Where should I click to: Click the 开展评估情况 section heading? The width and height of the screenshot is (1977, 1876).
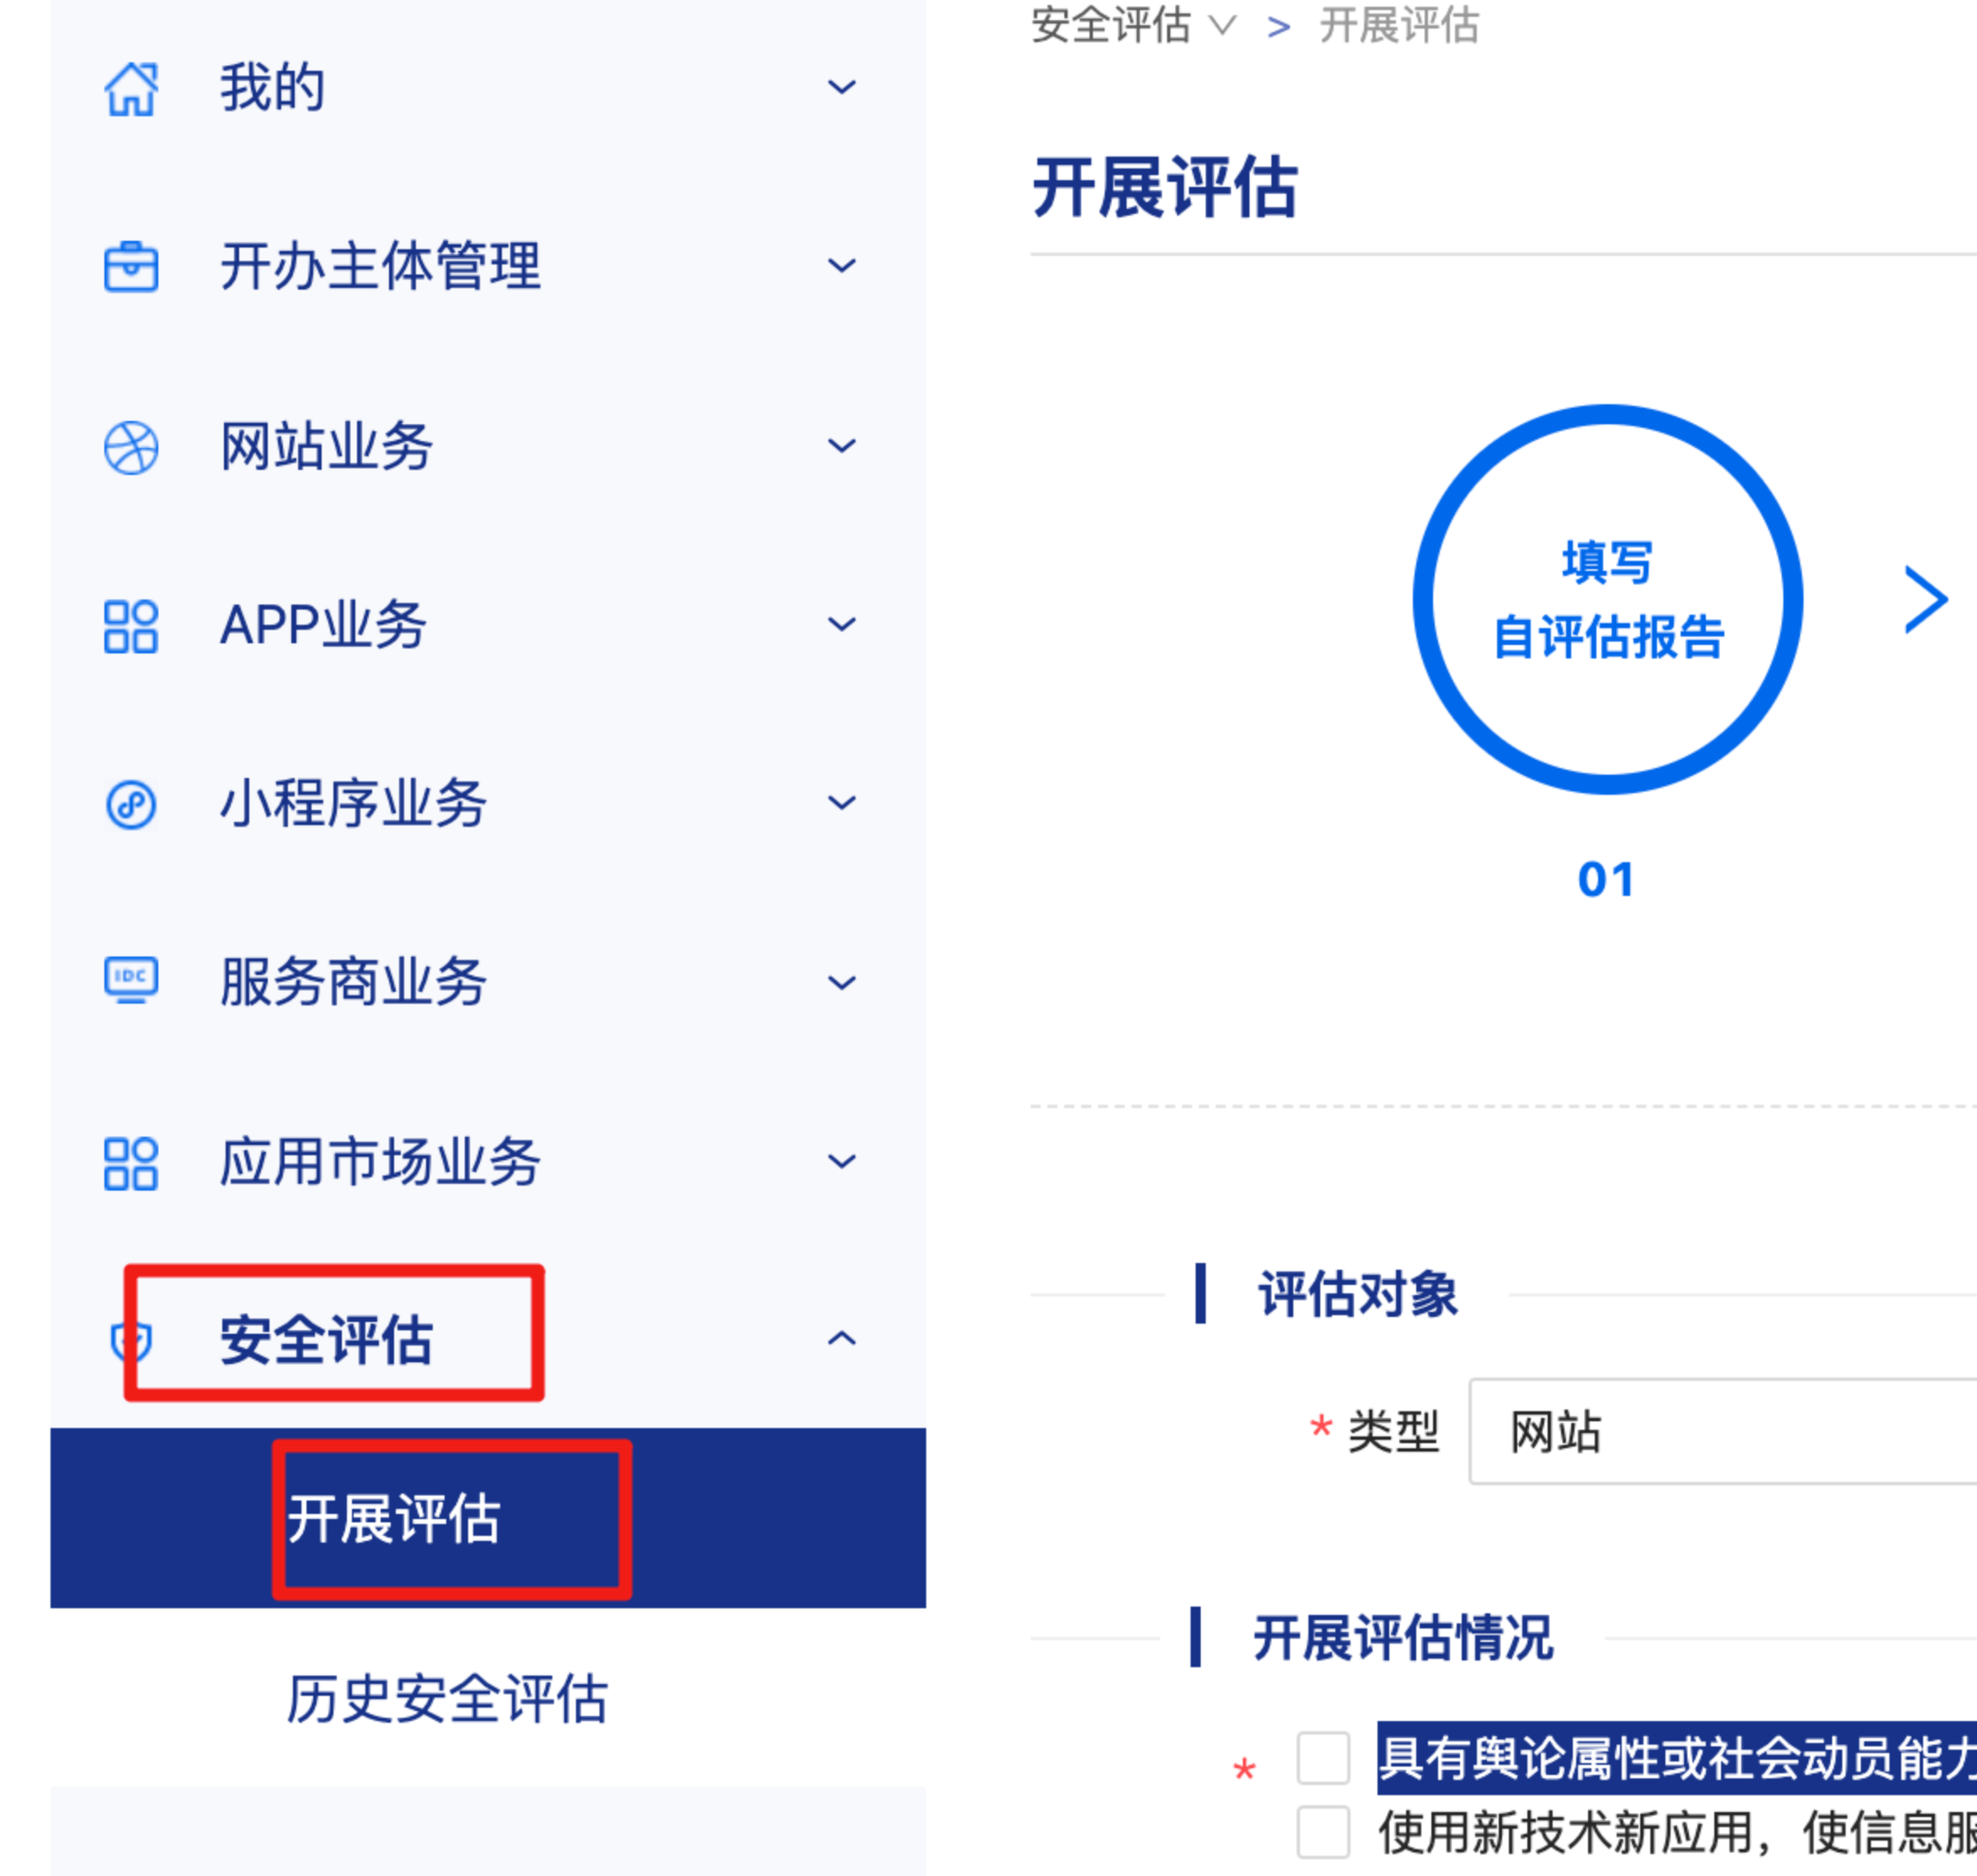(1404, 1638)
